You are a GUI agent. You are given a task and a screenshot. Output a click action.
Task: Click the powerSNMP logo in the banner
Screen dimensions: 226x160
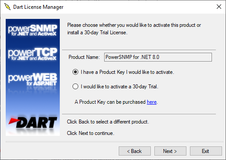click(33, 30)
